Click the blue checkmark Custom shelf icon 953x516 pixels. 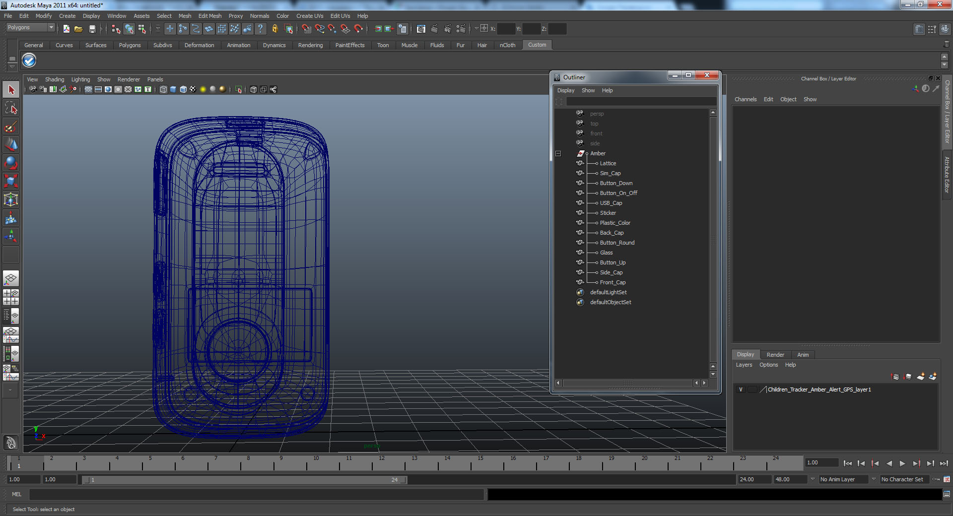(29, 61)
